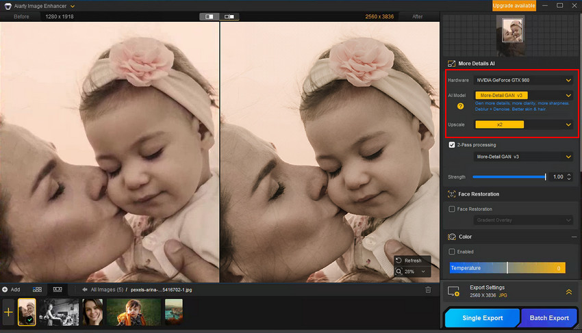582x333 pixels.
Task: Click the JPG format label in Export Settings
Action: [x=503, y=295]
